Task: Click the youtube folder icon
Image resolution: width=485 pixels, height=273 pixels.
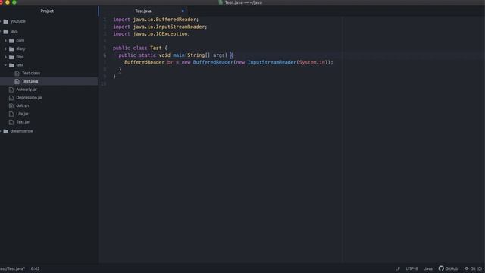Action: pyautogui.click(x=6, y=21)
